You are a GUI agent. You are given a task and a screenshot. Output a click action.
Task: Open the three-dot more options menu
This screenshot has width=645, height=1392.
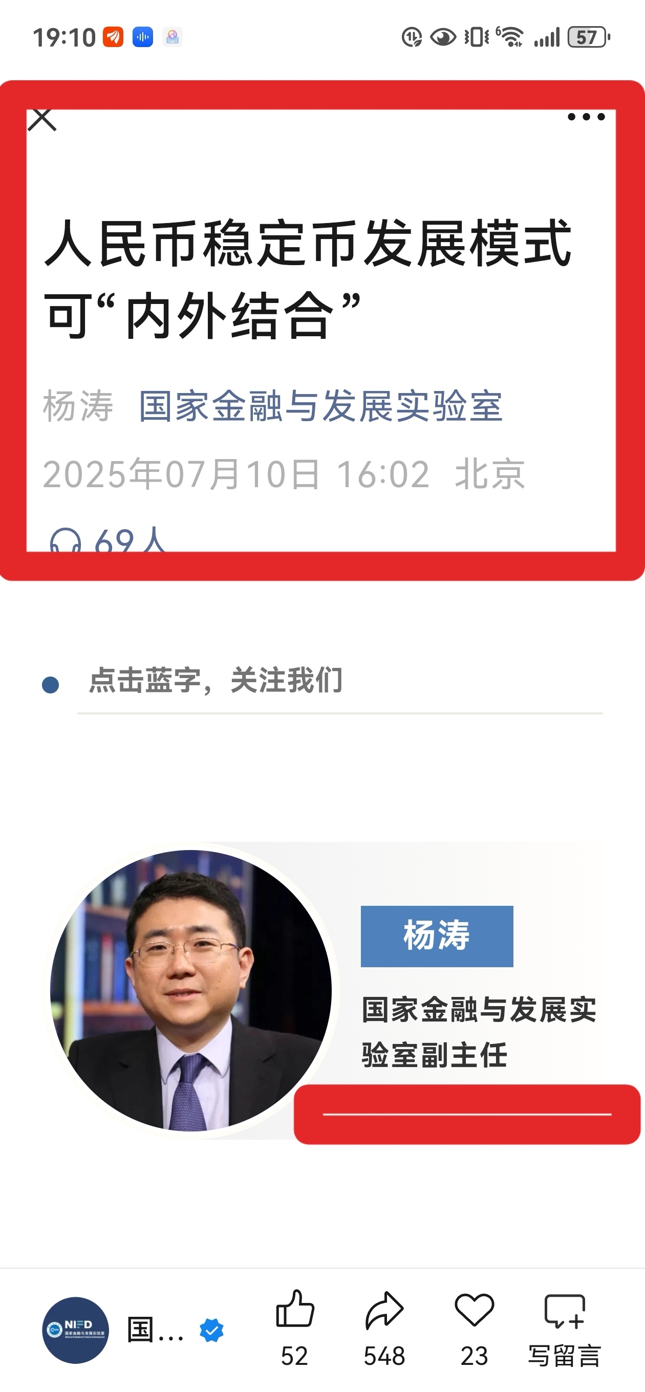586,117
